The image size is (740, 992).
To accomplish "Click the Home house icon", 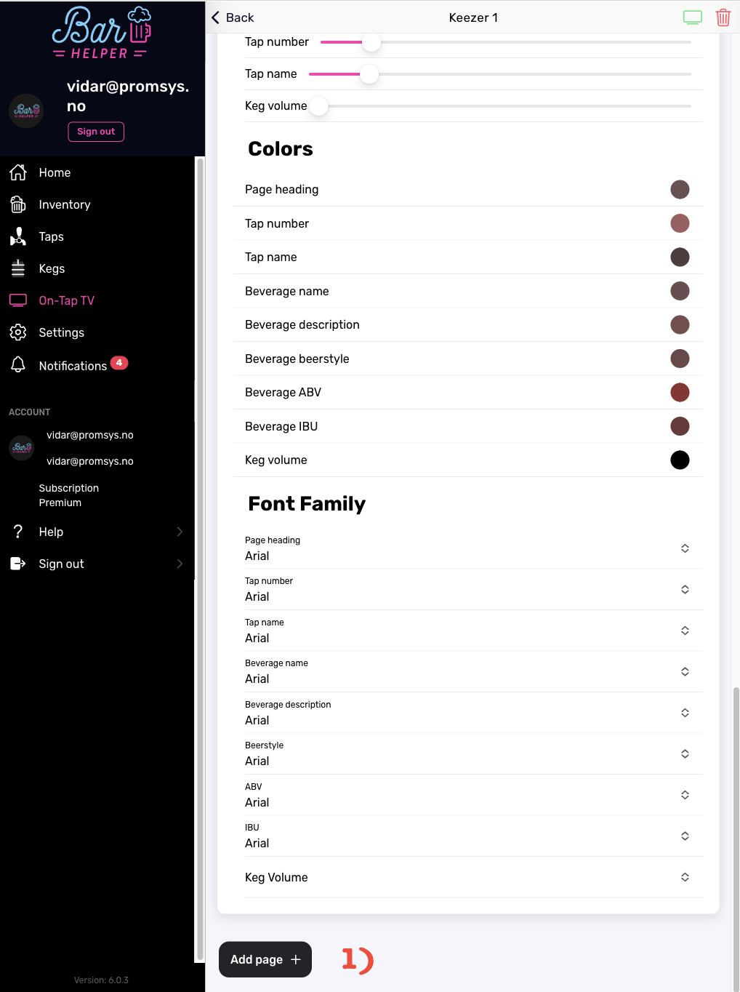I will pyautogui.click(x=18, y=172).
